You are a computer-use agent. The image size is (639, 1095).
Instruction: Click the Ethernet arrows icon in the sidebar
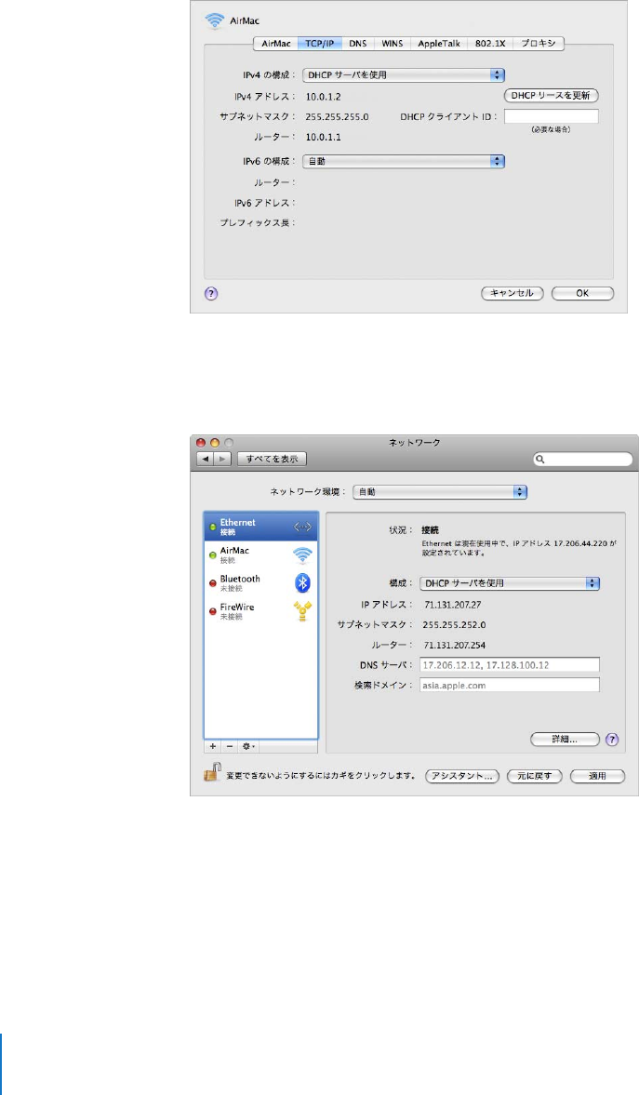click(x=301, y=527)
